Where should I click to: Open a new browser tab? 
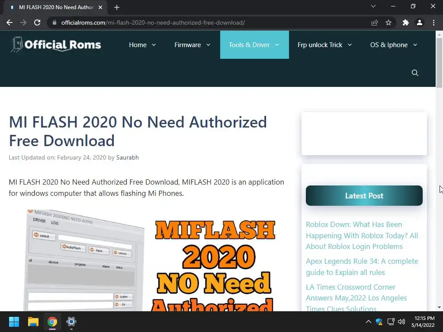tap(117, 7)
